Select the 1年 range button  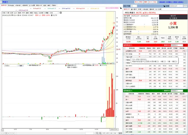(x=111, y=133)
